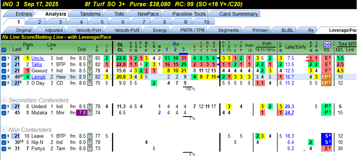Open the Velocity-PoR sub-tab
Image resolution: width=357 pixels, height=160 pixels.
tap(127, 30)
